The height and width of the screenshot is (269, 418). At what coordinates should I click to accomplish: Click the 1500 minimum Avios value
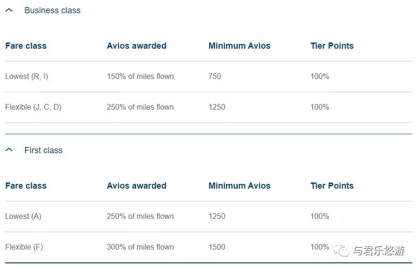217,247
